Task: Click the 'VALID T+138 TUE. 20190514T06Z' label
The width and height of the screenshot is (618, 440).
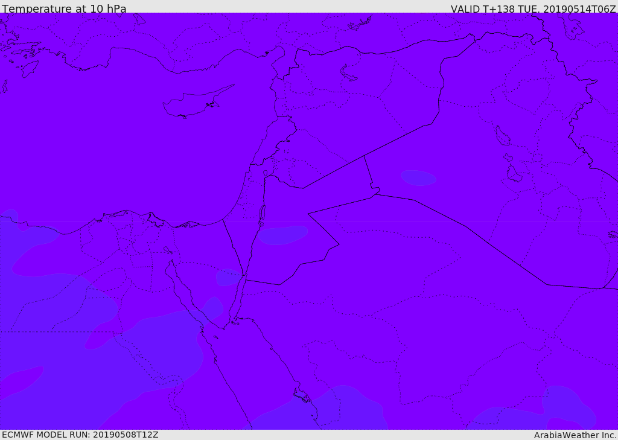Action: click(x=534, y=9)
